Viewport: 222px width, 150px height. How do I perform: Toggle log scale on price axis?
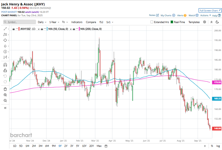(x=218, y=146)
